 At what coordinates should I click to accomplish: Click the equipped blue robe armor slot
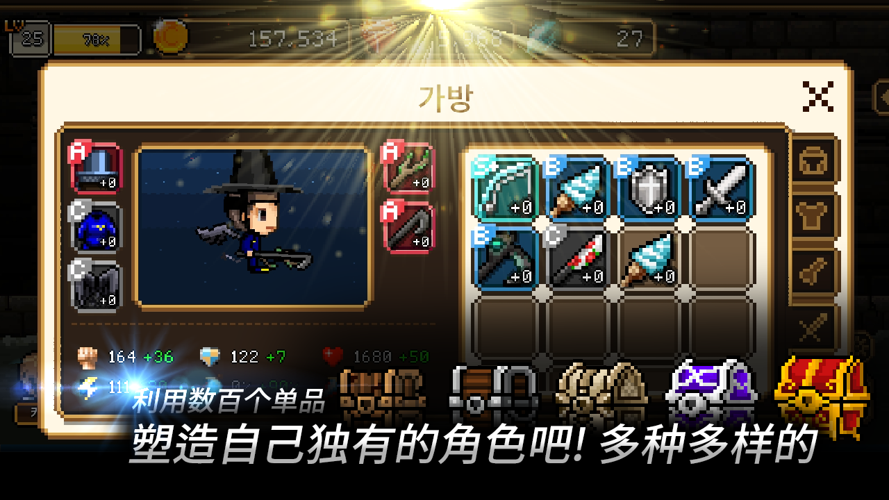pos(96,226)
